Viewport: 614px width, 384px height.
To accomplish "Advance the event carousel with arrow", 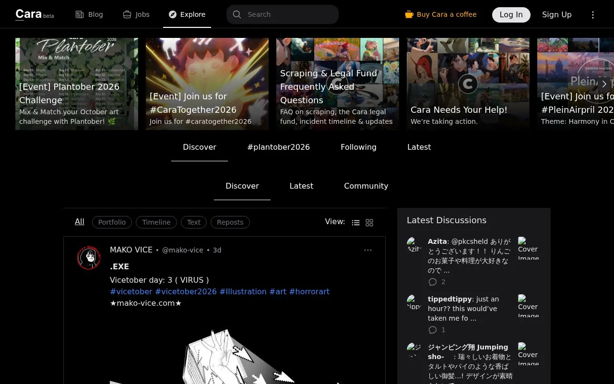I will 604,84.
